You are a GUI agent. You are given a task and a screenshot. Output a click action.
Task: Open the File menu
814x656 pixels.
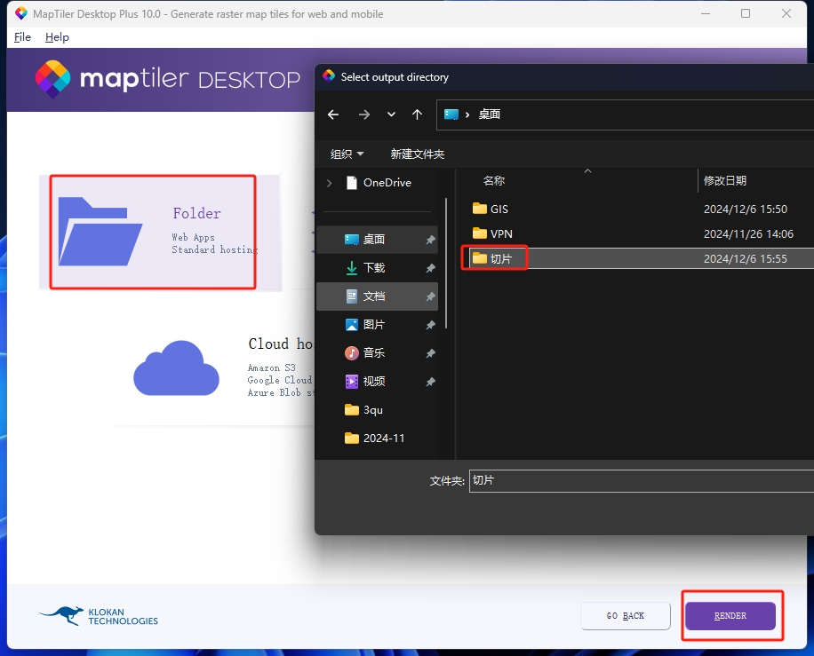pos(22,37)
